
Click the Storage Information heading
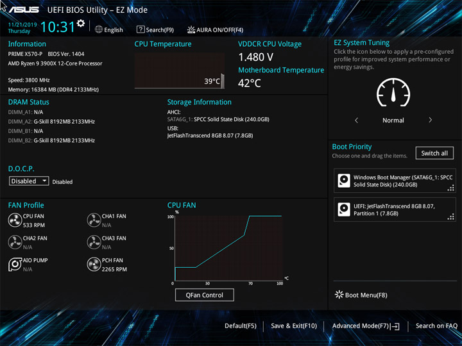[200, 102]
